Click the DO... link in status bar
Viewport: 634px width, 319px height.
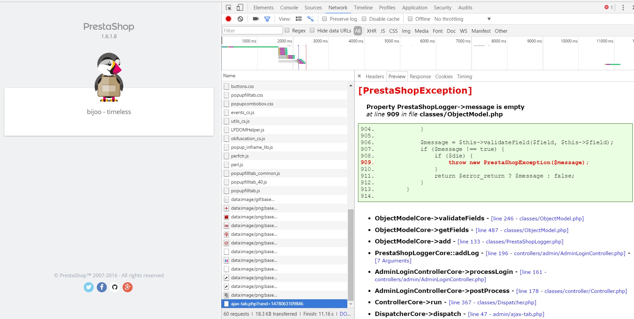pyautogui.click(x=345, y=314)
